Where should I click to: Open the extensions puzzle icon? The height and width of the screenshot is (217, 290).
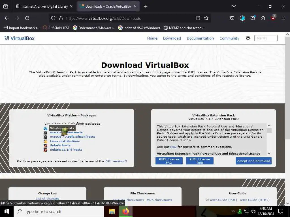point(263,18)
